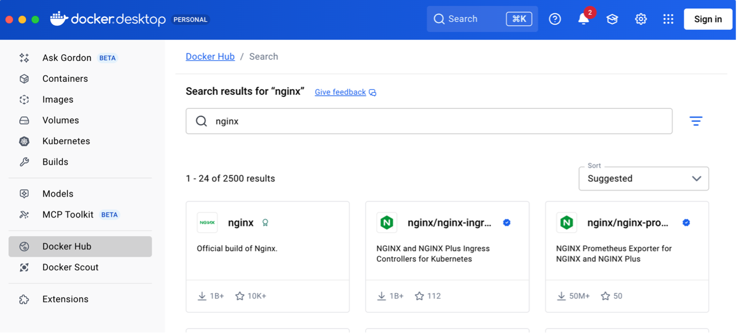Go to Kubernetes in sidebar
The image size is (737, 334).
click(66, 141)
